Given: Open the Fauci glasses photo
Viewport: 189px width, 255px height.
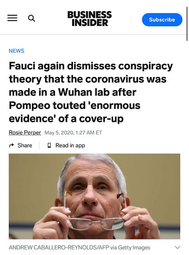Looking at the screenshot, I should click(94, 196).
